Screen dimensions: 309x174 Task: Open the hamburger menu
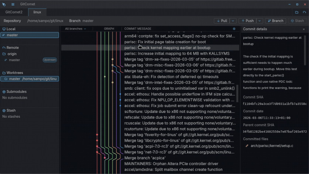[x=13, y=4]
